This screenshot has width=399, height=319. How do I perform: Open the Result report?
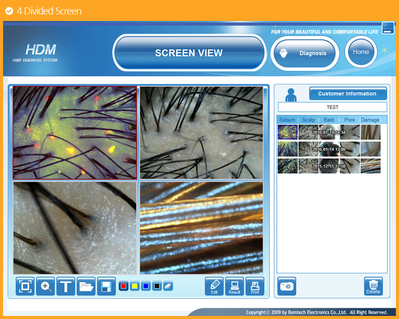pyautogui.click(x=234, y=287)
